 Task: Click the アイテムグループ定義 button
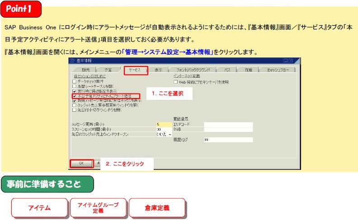coord(99,208)
